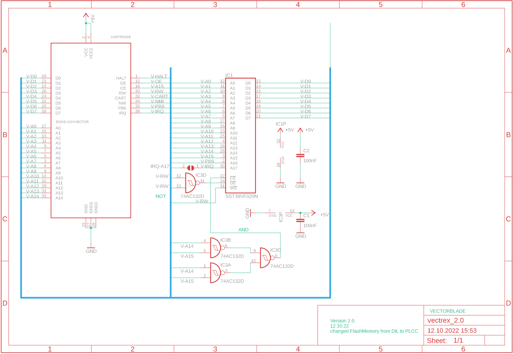Select the SST39VF020N part label
This screenshot has height=354, width=513.
[241, 196]
